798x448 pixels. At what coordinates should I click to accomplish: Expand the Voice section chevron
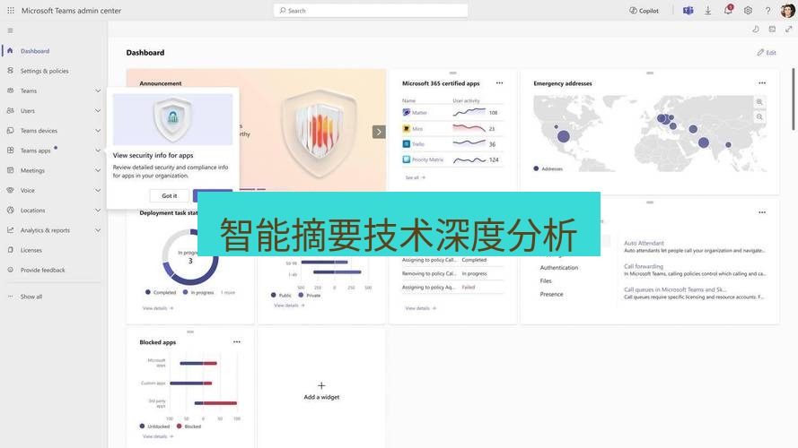[x=98, y=191]
